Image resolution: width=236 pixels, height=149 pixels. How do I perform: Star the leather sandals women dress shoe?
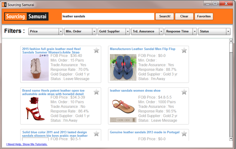[x=184, y=92]
